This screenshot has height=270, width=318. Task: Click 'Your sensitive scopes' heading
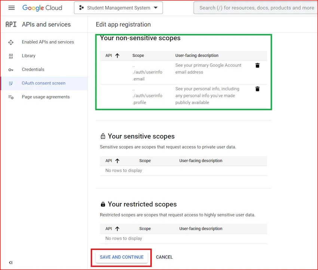[x=141, y=136]
